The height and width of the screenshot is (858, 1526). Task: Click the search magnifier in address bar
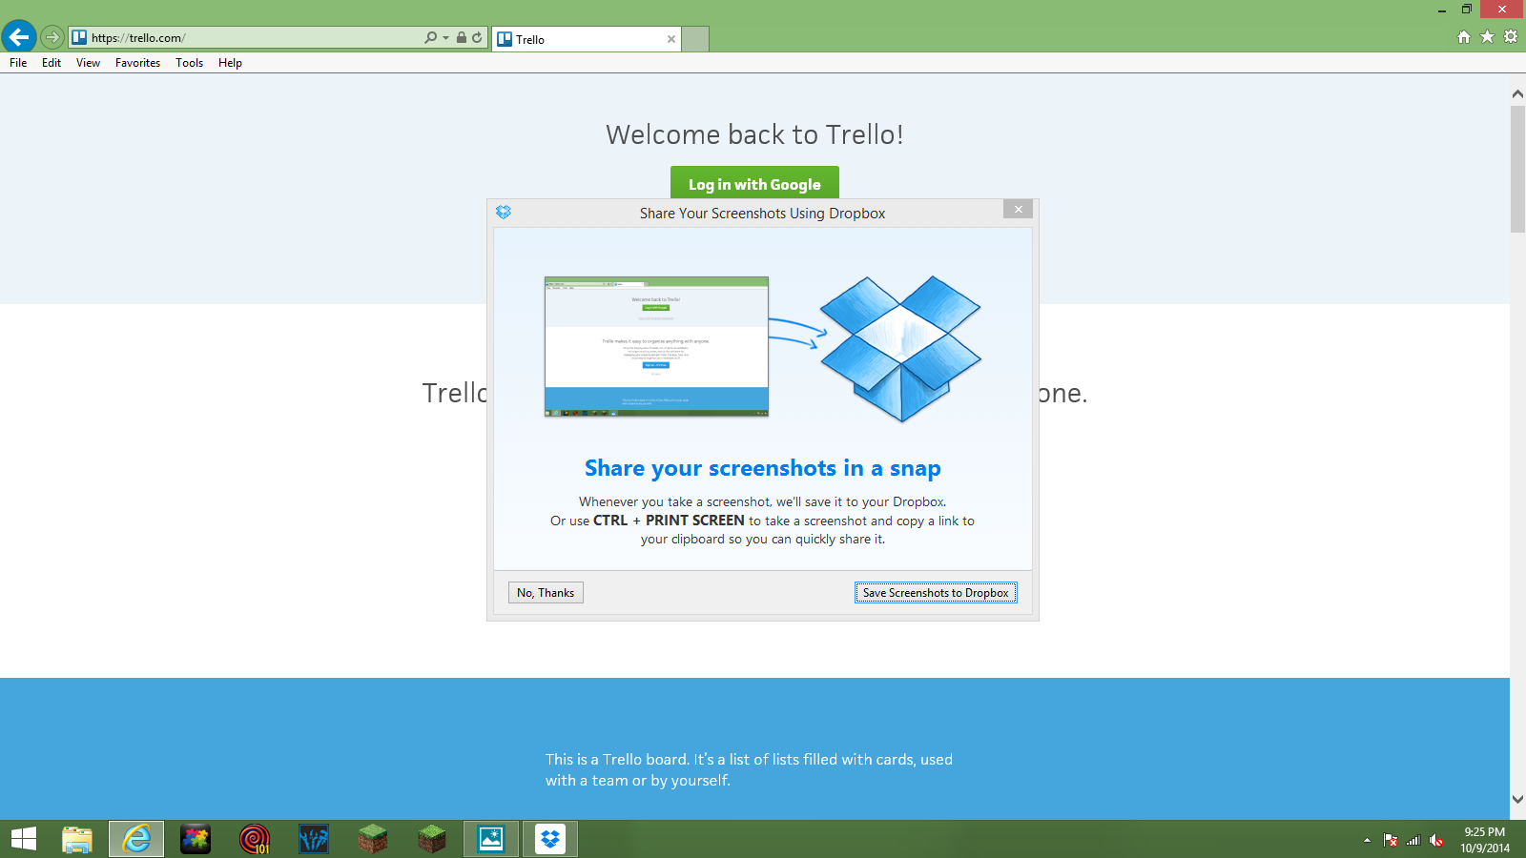(x=431, y=37)
